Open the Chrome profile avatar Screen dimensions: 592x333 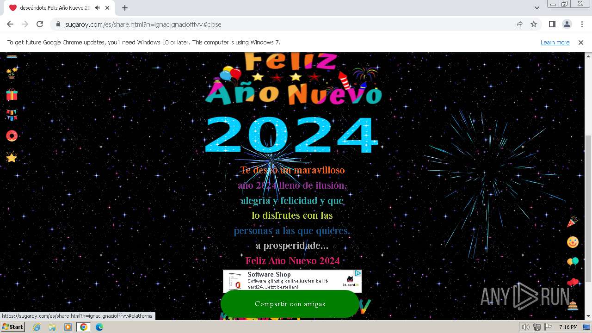(x=567, y=24)
